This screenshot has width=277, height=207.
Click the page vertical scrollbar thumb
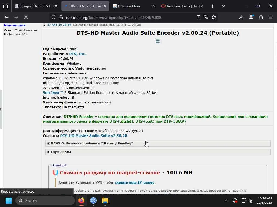pyautogui.click(x=276, y=57)
